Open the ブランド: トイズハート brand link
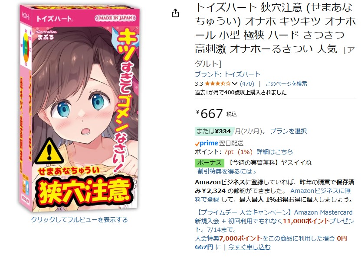Screen dimensions: 361x257 tap(227, 74)
